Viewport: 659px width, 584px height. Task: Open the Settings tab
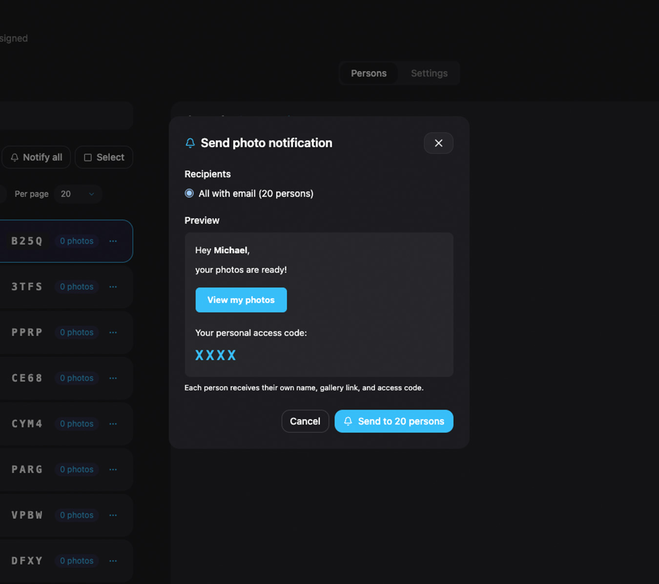[x=429, y=73]
